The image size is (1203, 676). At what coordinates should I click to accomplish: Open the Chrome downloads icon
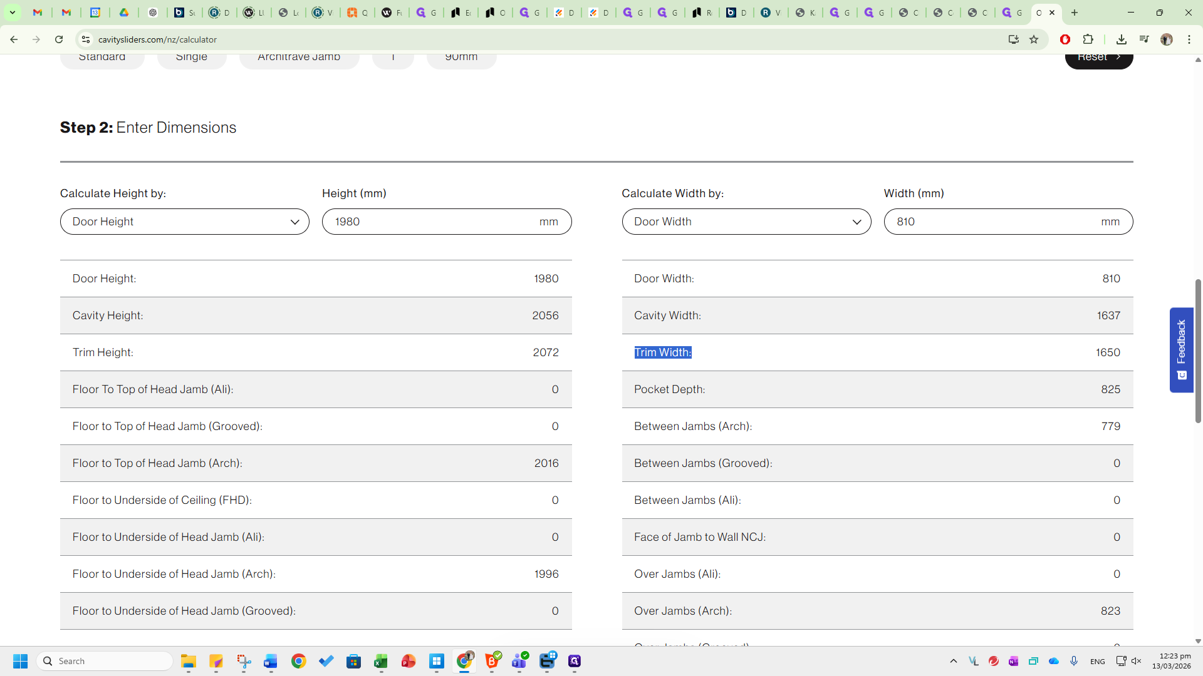tap(1122, 39)
